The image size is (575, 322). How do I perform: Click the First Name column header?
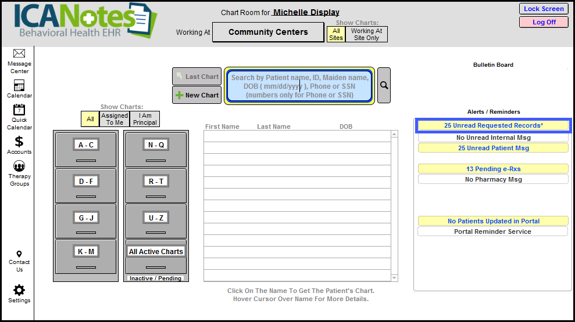tap(222, 126)
